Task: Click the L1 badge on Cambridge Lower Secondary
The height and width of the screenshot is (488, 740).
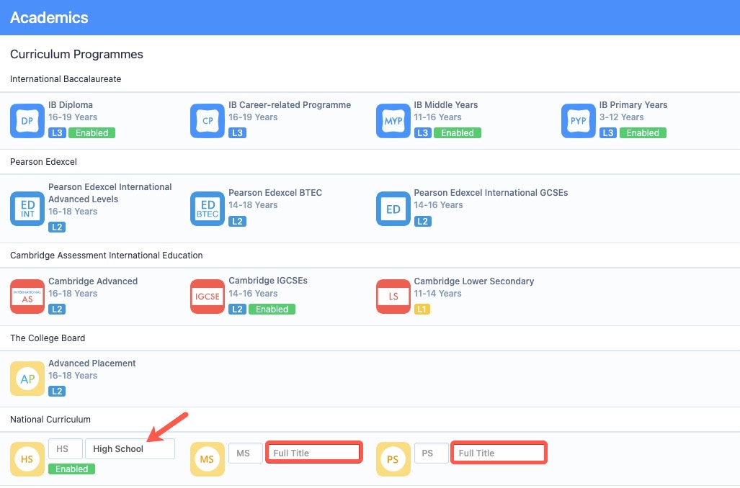Action: point(422,309)
